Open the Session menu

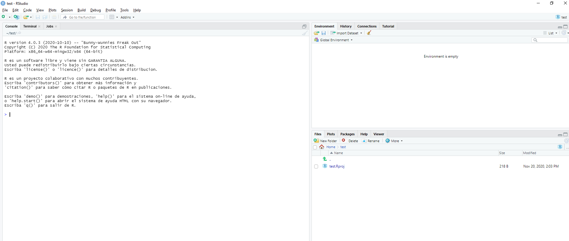(x=67, y=10)
